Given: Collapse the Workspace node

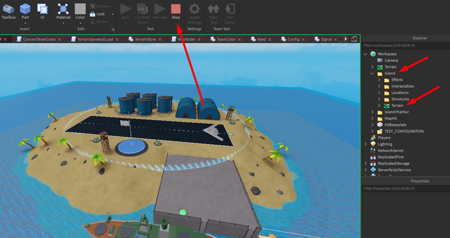Looking at the screenshot, I should [x=366, y=54].
